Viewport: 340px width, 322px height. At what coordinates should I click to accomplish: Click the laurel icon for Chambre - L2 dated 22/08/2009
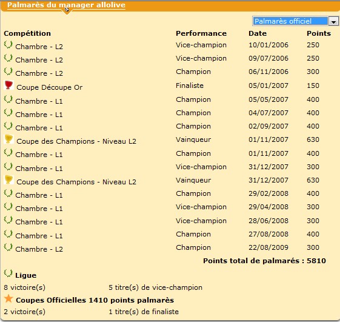coord(8,247)
